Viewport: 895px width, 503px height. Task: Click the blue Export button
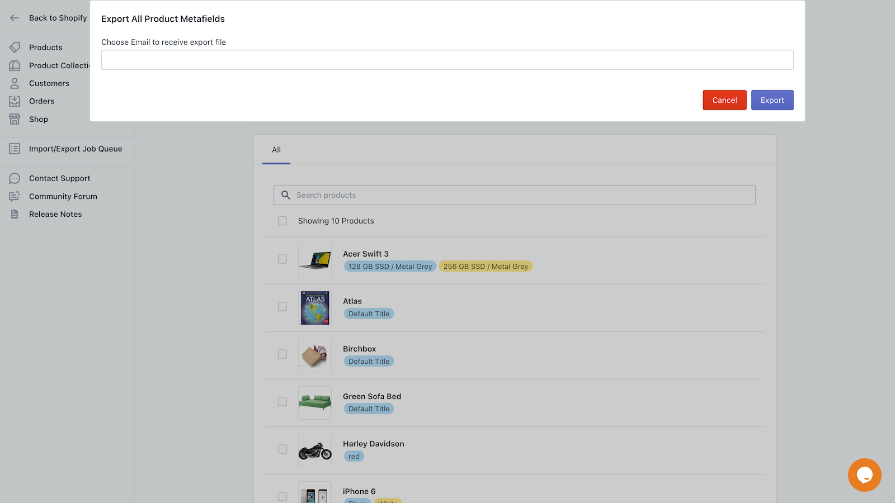pyautogui.click(x=772, y=100)
